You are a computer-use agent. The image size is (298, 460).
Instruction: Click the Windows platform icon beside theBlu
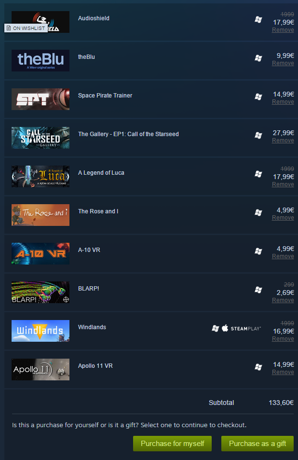pos(258,58)
